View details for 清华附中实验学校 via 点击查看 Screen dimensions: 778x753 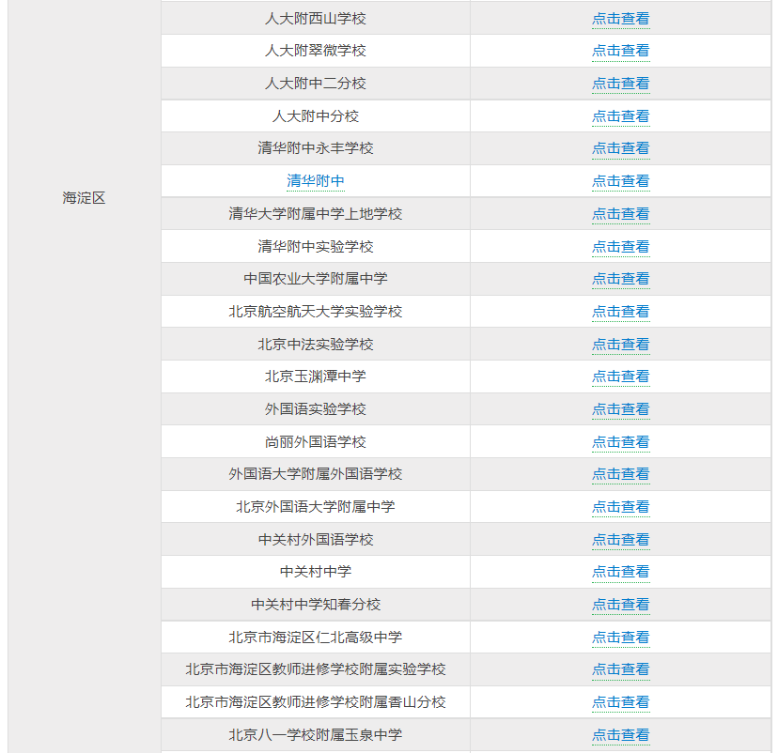[x=621, y=246]
